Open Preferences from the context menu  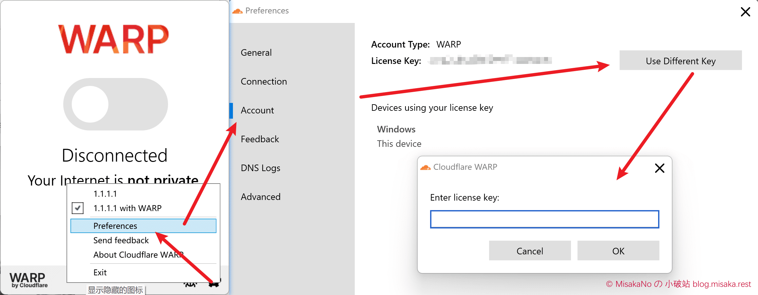click(115, 226)
